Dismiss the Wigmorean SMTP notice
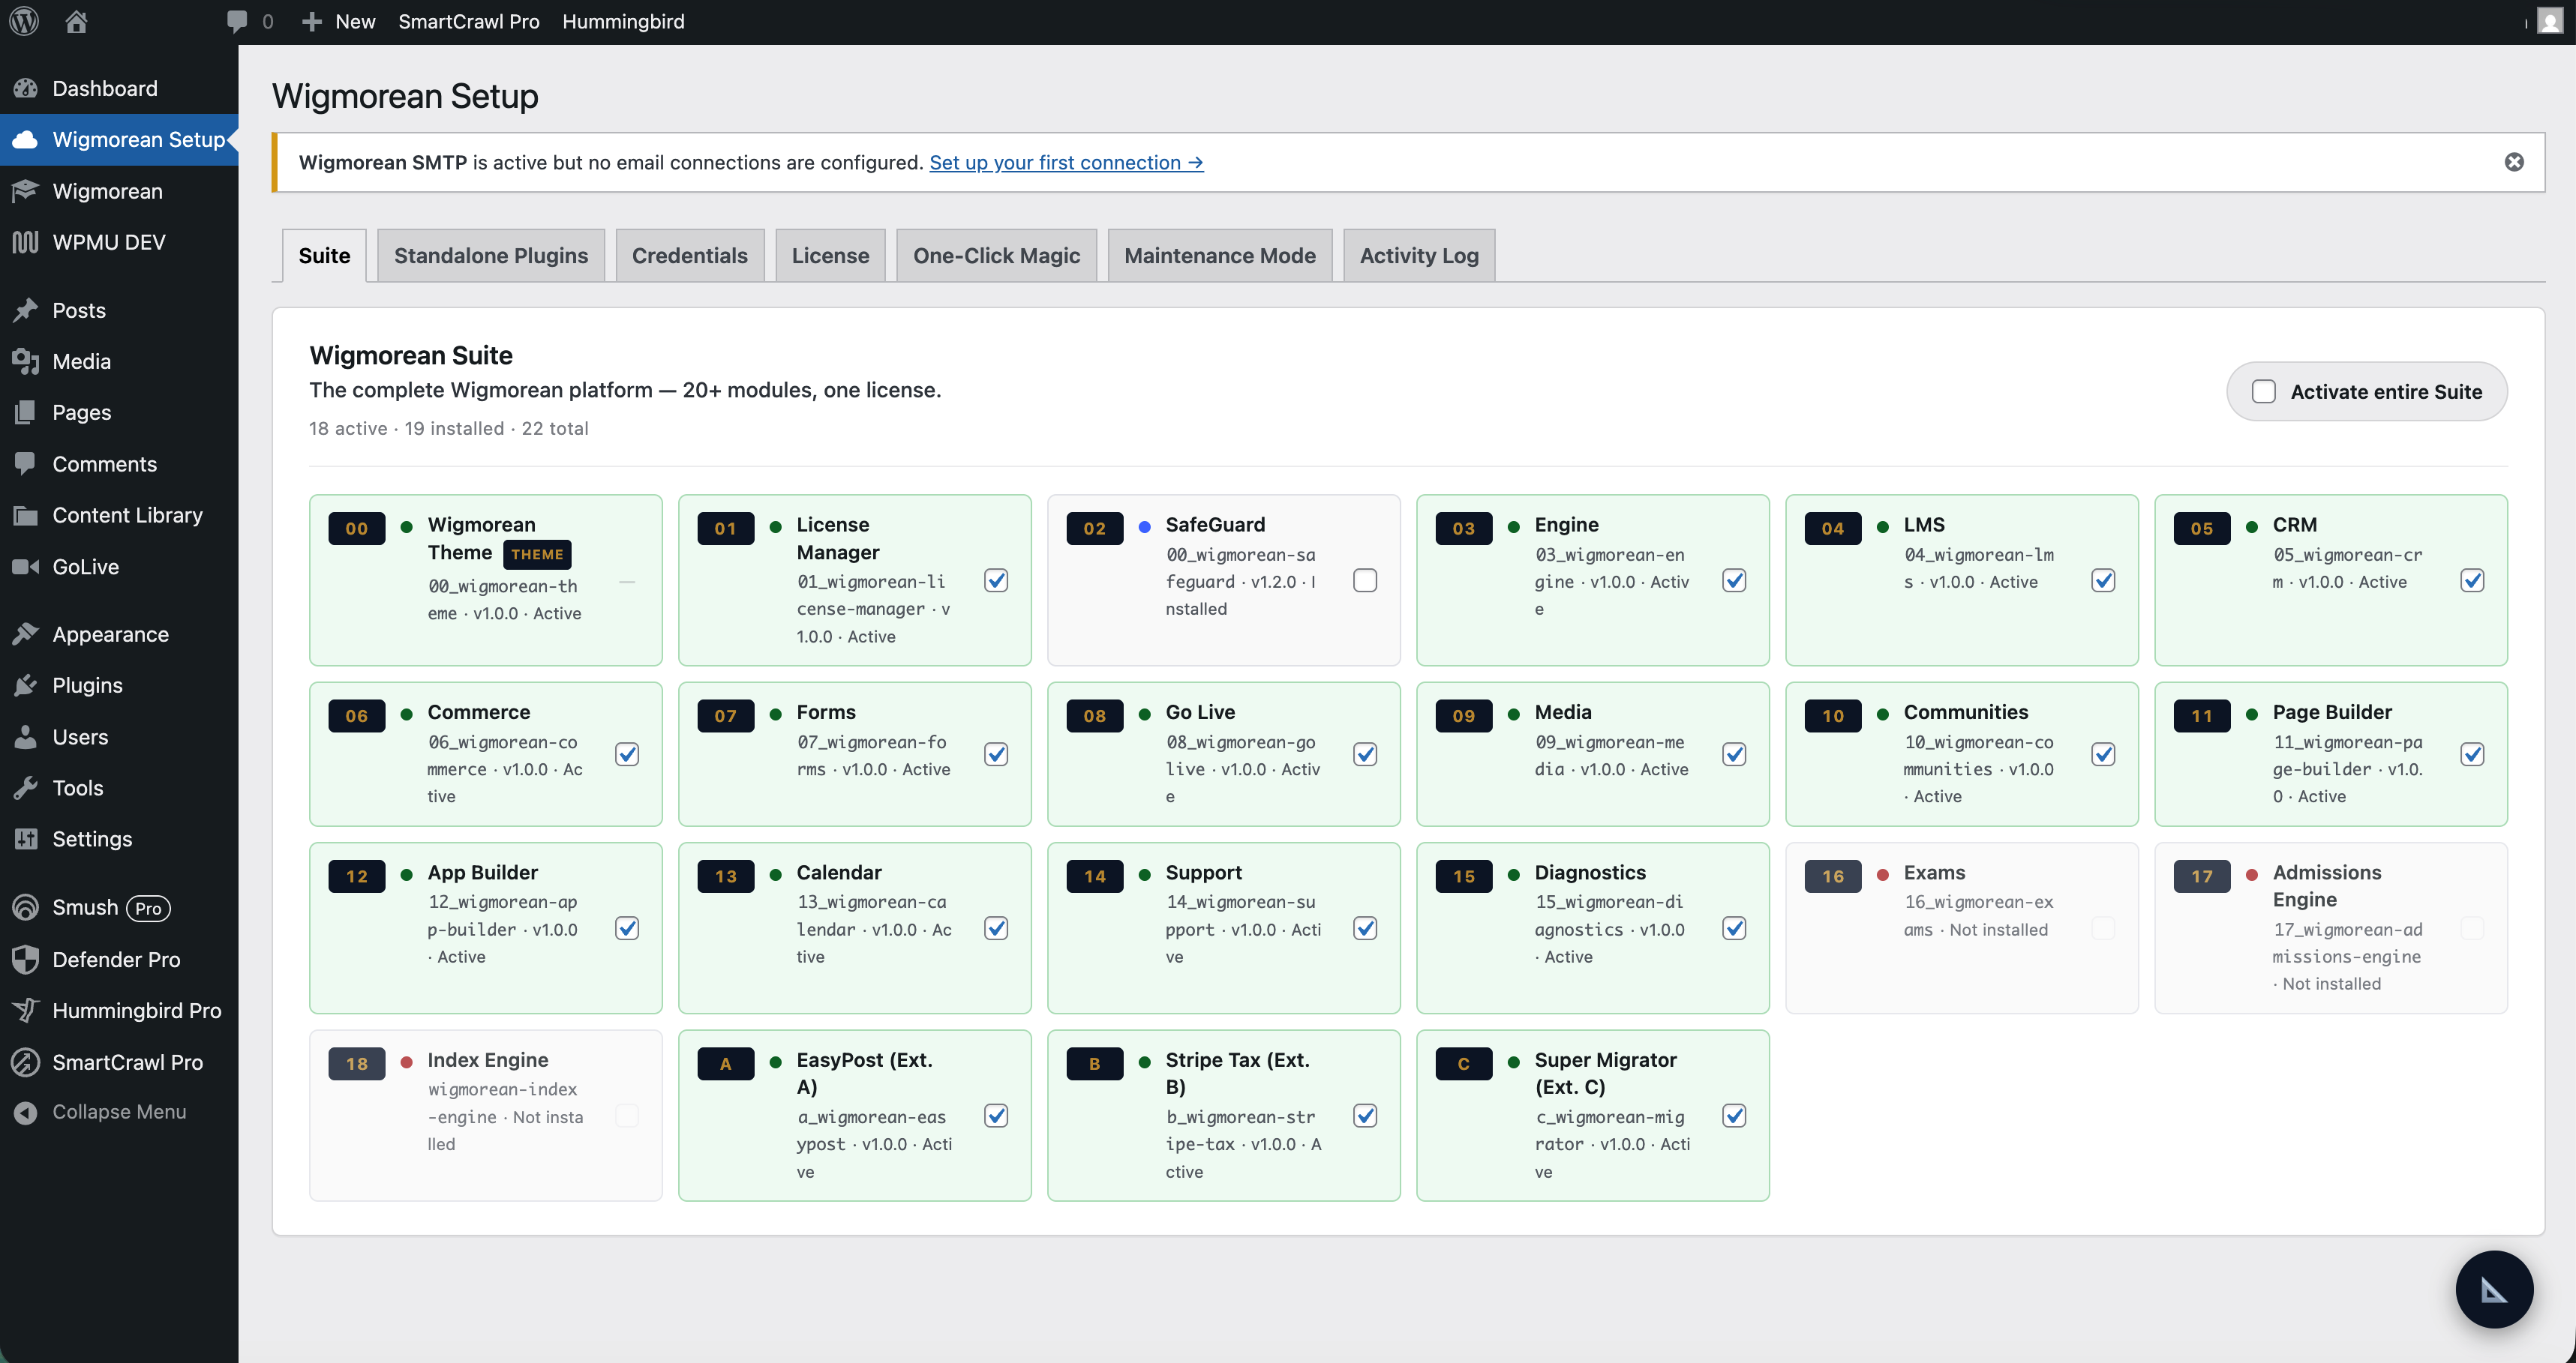This screenshot has height=1363, width=2576. 2514,162
